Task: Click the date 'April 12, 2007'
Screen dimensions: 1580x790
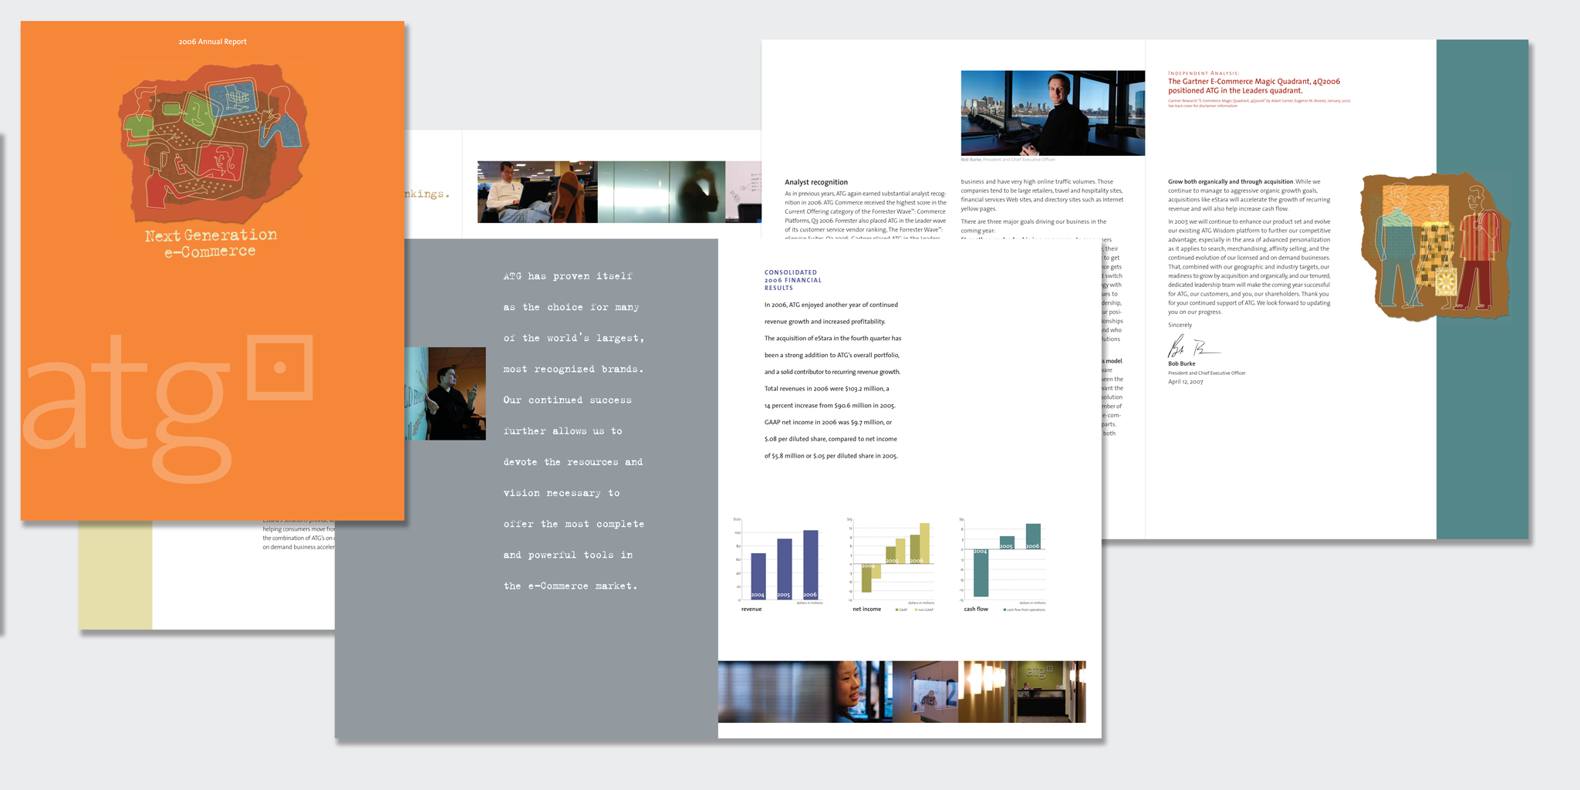Action: pos(1185,382)
